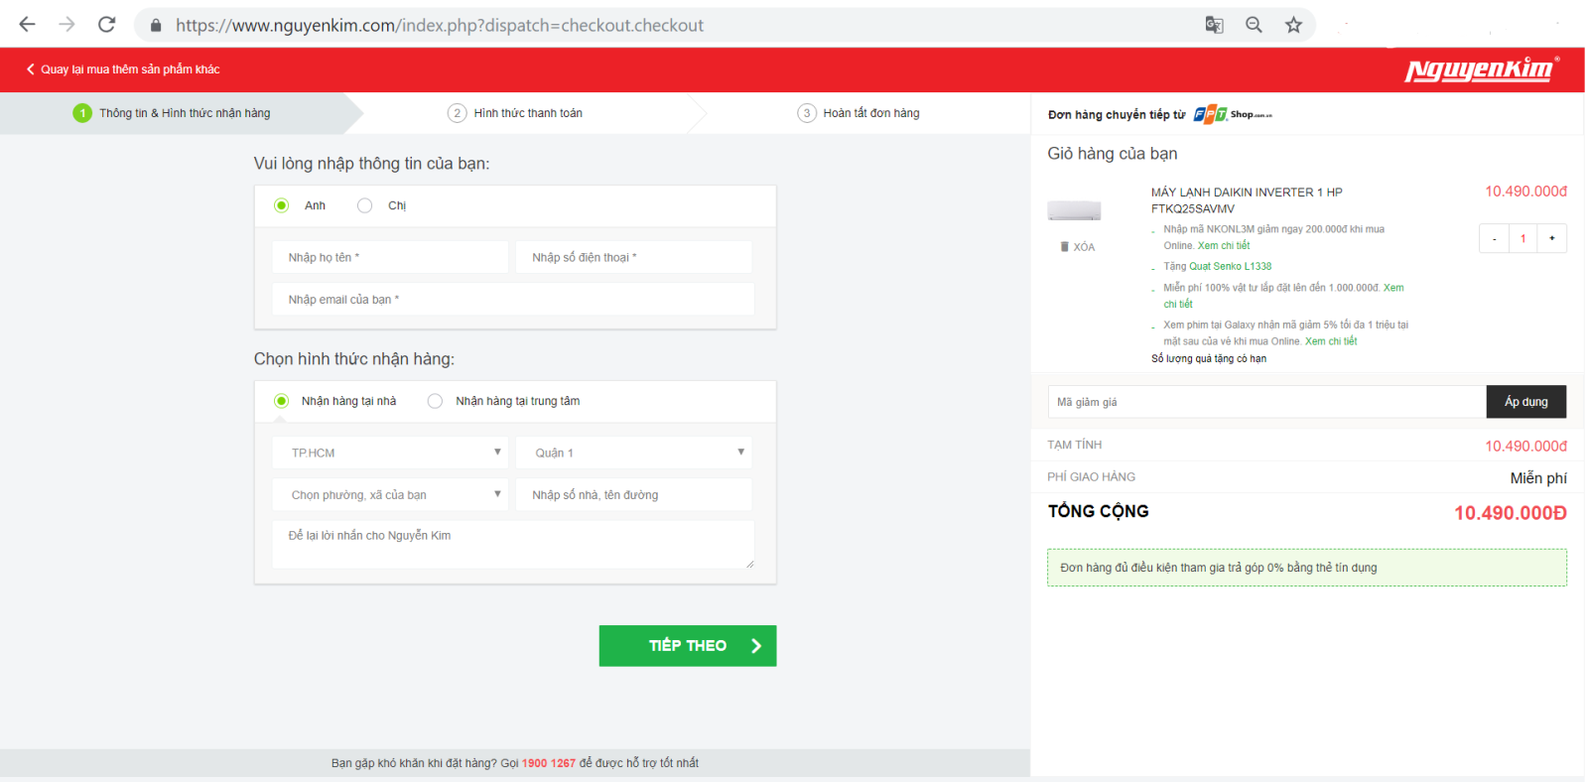Click the Giỏ hàng của bạn heading
The height and width of the screenshot is (782, 1588).
pyautogui.click(x=1113, y=154)
